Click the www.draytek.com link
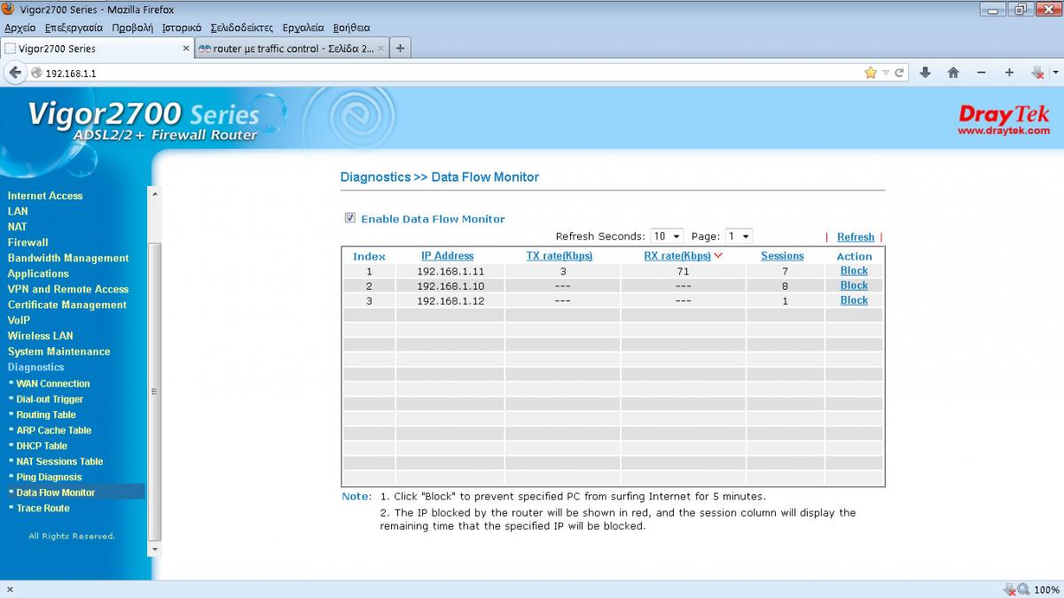Image resolution: width=1064 pixels, height=598 pixels. (x=1004, y=131)
